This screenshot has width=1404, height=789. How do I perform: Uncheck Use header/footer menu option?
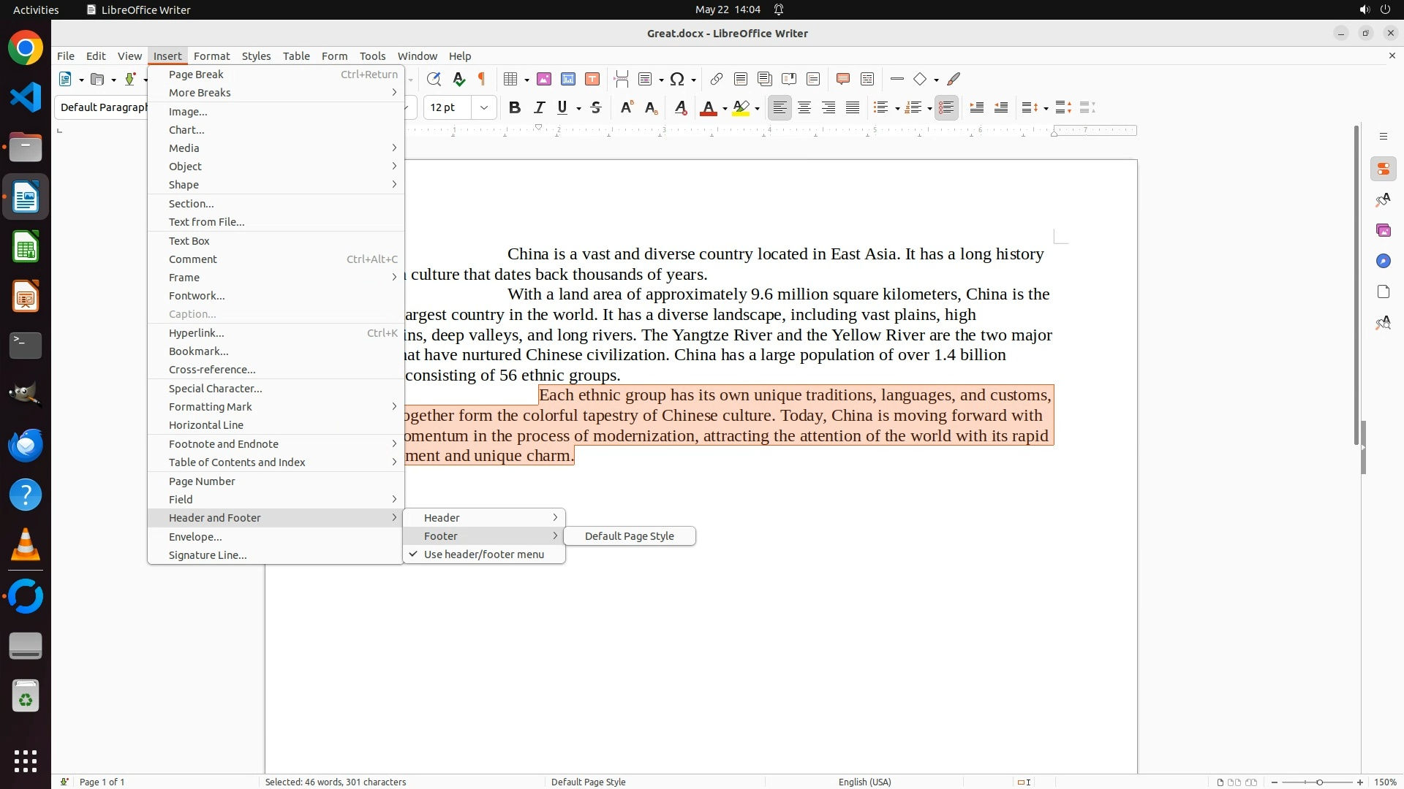coord(483,554)
